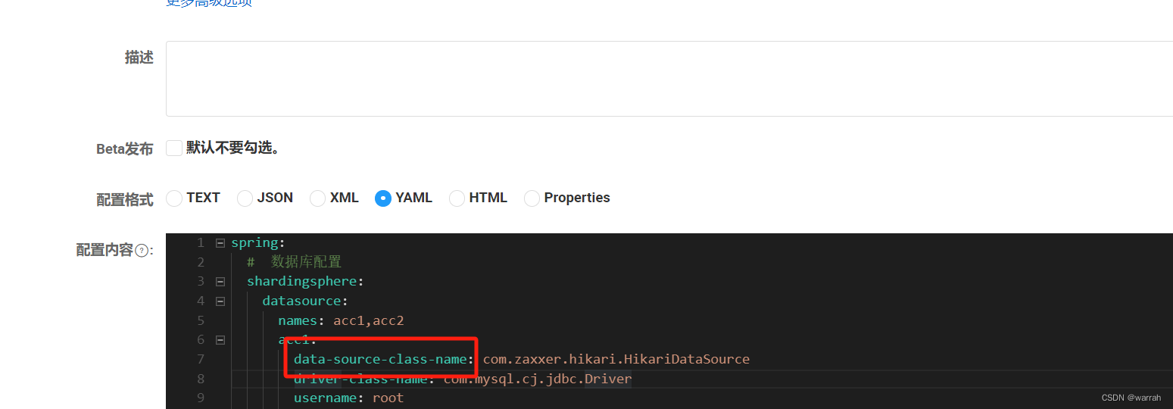The height and width of the screenshot is (409, 1173).
Task: Select the Properties format radio button
Action: pos(532,198)
